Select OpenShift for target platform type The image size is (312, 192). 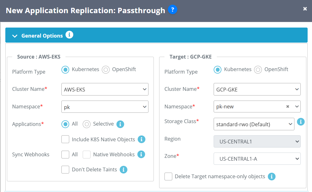click(x=258, y=70)
